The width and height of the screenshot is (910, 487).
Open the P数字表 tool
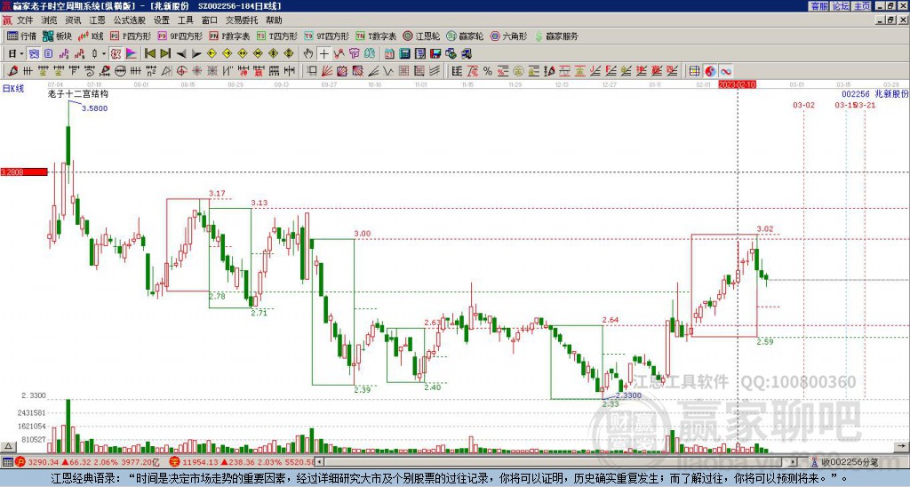pyautogui.click(x=229, y=36)
